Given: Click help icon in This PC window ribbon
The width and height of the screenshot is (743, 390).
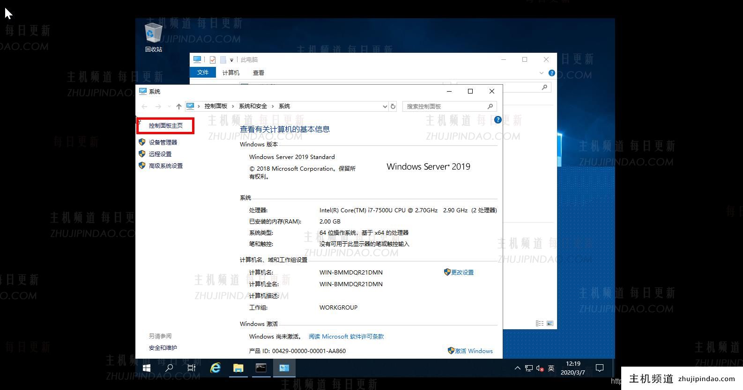Looking at the screenshot, I should pyautogui.click(x=551, y=73).
